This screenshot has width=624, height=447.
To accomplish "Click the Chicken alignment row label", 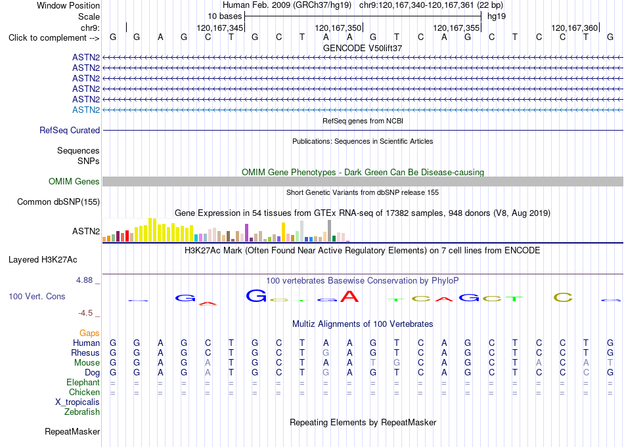I will point(84,392).
